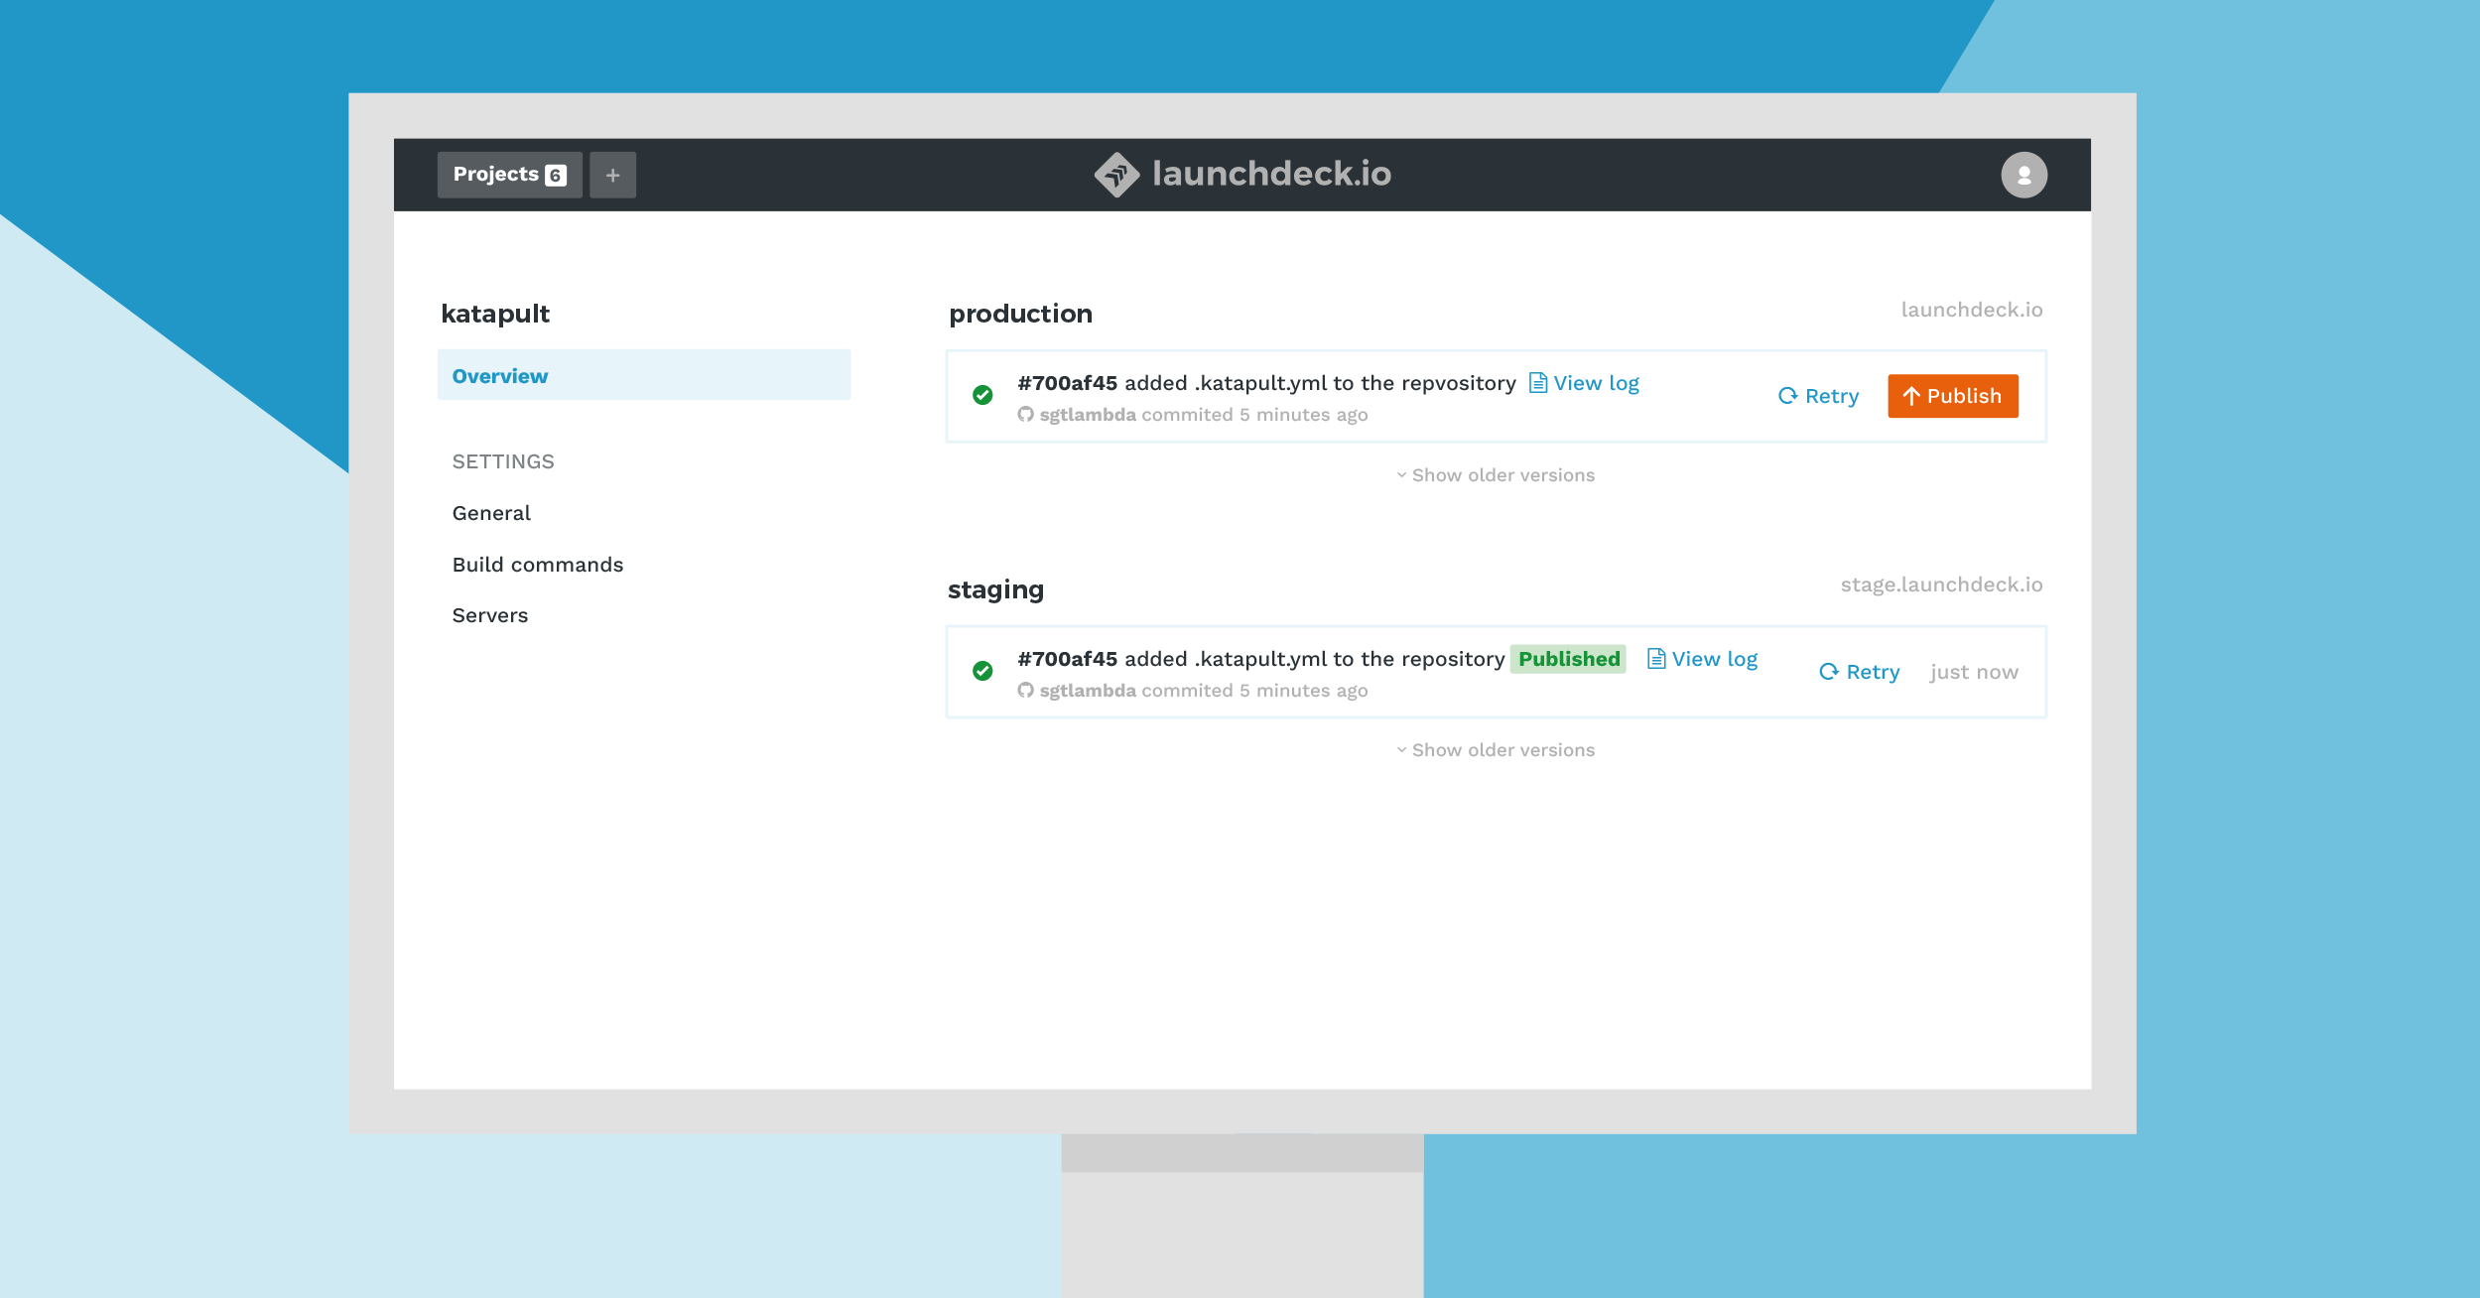The height and width of the screenshot is (1298, 2480).
Task: Expand older versions under staging
Action: click(x=1496, y=750)
